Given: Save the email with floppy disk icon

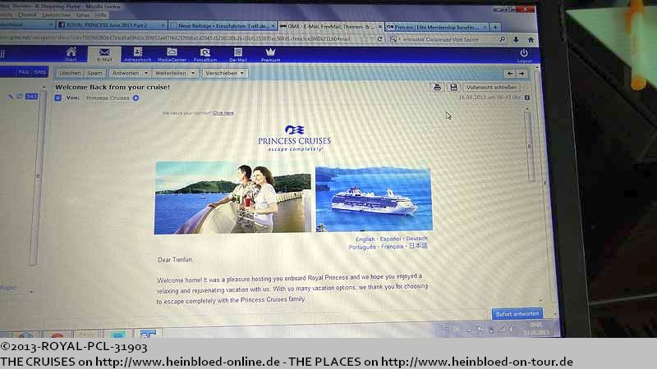Looking at the screenshot, I should (x=453, y=87).
